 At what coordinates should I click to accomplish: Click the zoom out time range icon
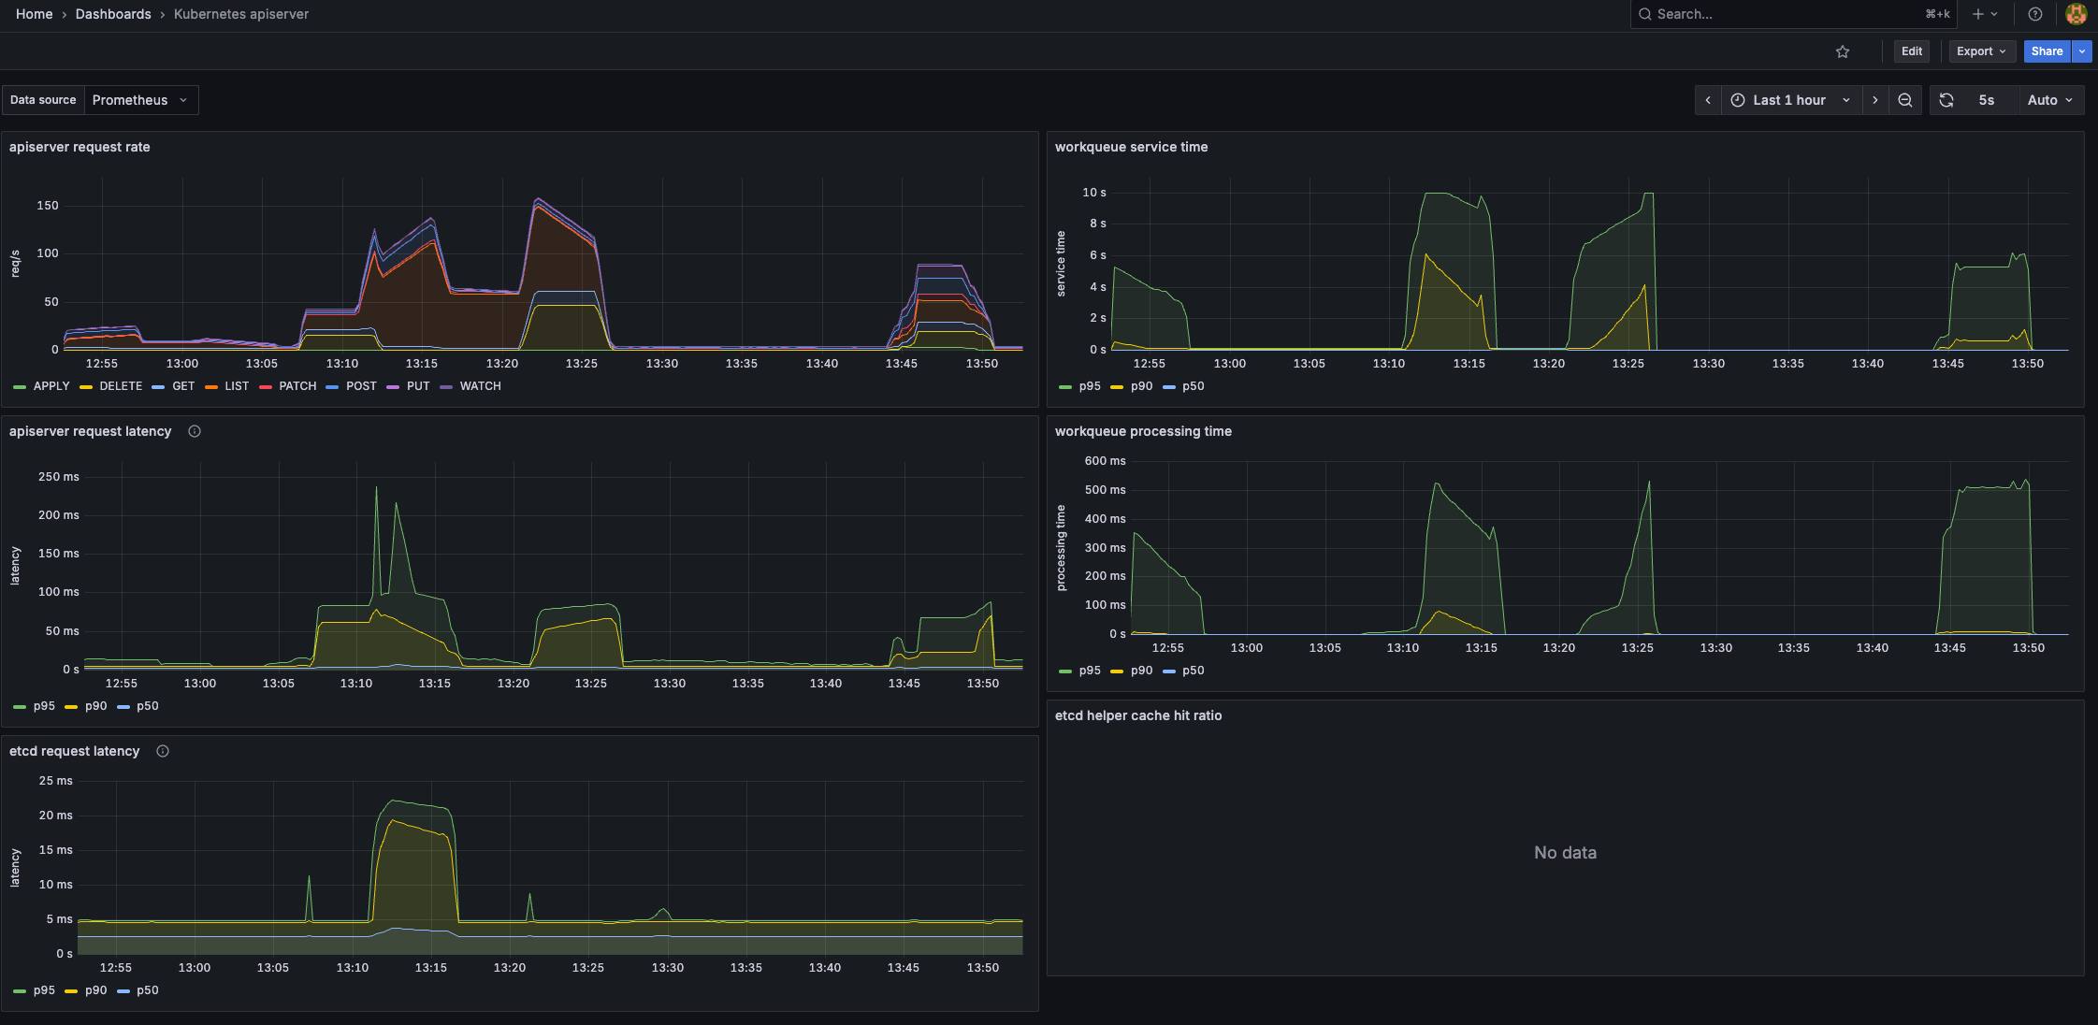tap(1905, 100)
